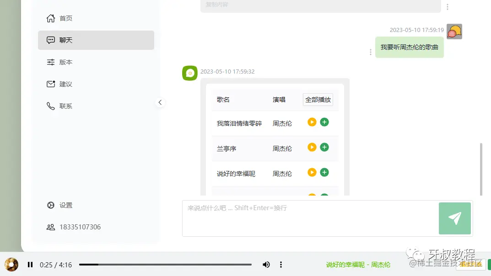Open the 联系 contact page
The width and height of the screenshot is (491, 276).
click(96, 106)
